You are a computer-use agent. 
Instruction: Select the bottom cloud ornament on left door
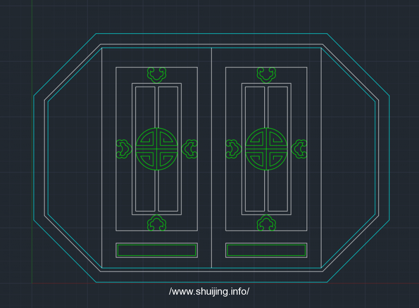coord(157,223)
